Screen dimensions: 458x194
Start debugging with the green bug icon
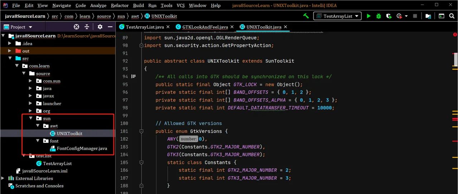click(379, 16)
